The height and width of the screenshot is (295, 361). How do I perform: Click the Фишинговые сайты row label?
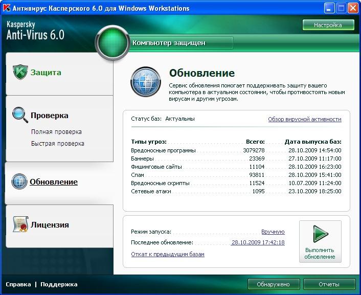coord(156,167)
